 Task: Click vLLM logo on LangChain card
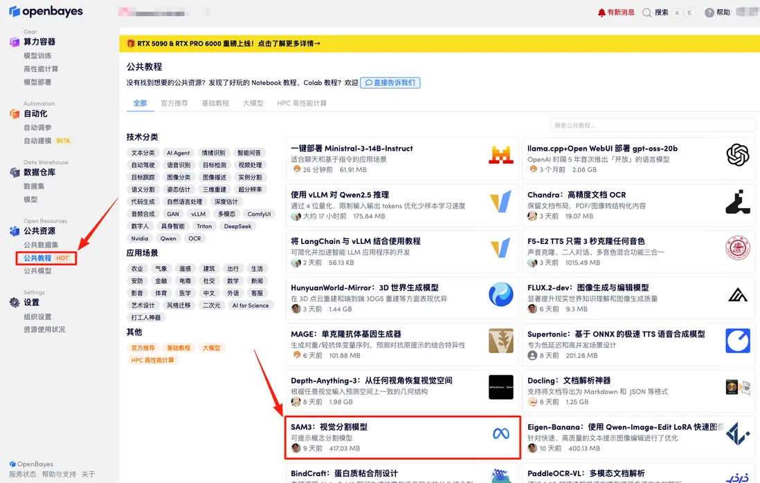point(500,248)
